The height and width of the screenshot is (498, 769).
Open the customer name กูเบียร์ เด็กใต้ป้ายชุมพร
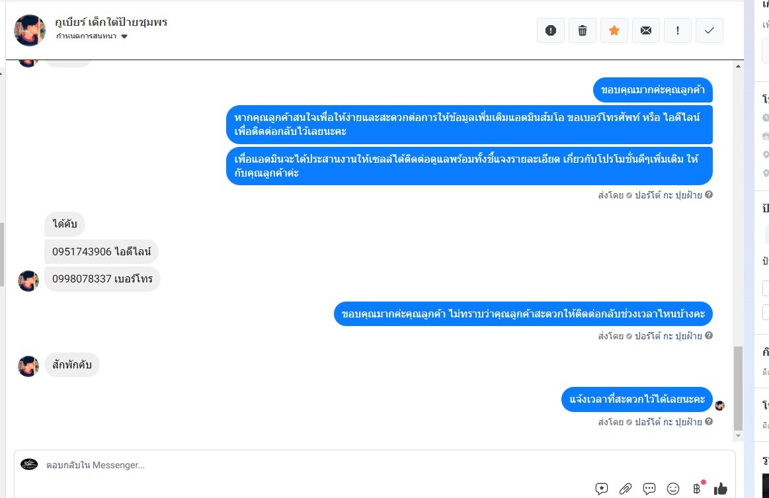[111, 22]
